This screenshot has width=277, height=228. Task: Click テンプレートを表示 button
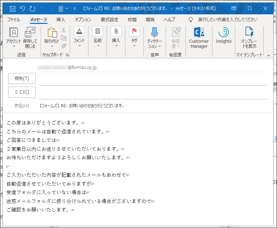249,38
